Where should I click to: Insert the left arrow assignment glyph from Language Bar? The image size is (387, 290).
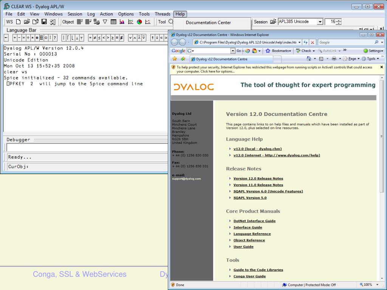click(x=6, y=38)
